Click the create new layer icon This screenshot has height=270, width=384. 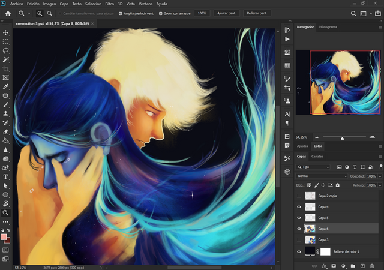pos(362,265)
